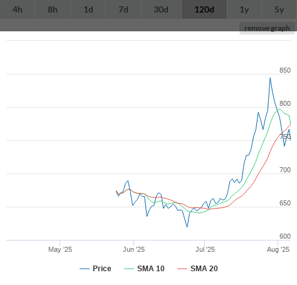Click the price peak near 850
The height and width of the screenshot is (285, 297).
[270, 78]
